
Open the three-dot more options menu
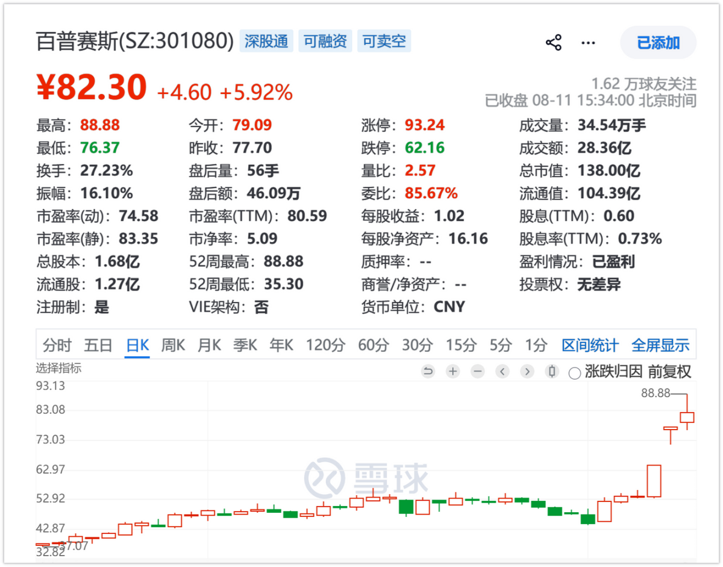click(x=588, y=43)
